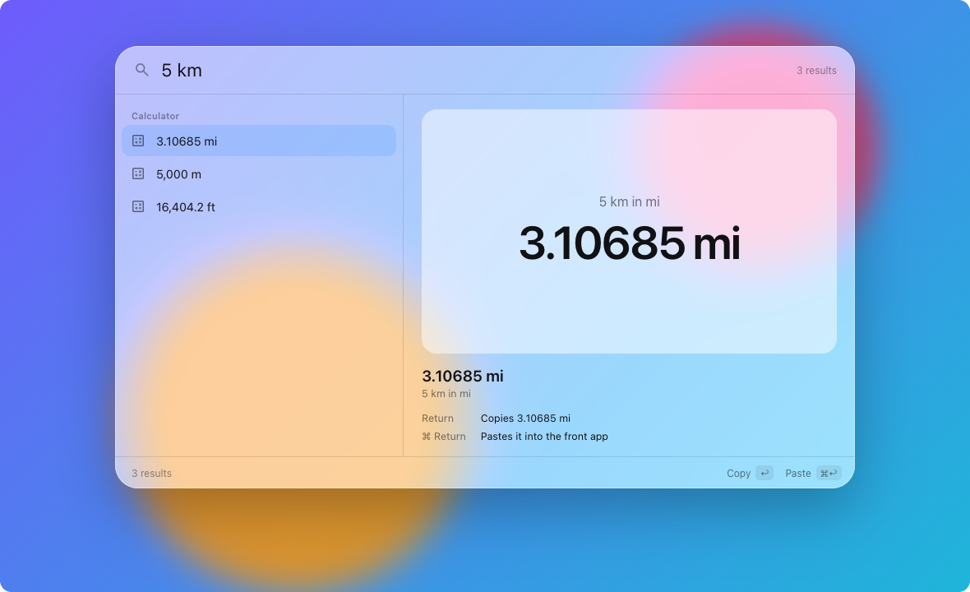970x592 pixels.
Task: Click the Return shortcut label
Action: click(x=437, y=419)
